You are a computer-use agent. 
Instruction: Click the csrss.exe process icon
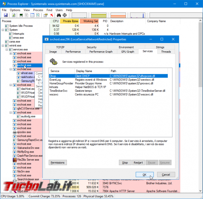[7, 41]
